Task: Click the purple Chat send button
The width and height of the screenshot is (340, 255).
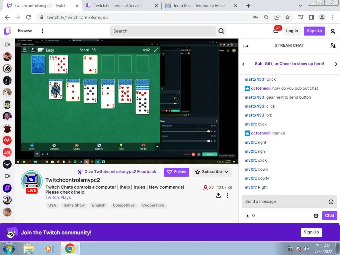Action: (329, 215)
